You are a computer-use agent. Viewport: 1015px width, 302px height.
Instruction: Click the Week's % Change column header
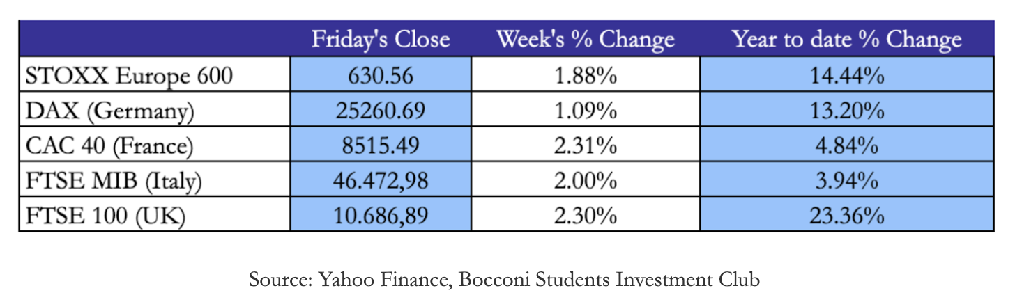(585, 39)
